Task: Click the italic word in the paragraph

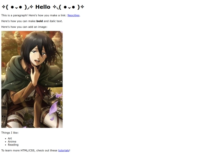Action: coord(53,21)
